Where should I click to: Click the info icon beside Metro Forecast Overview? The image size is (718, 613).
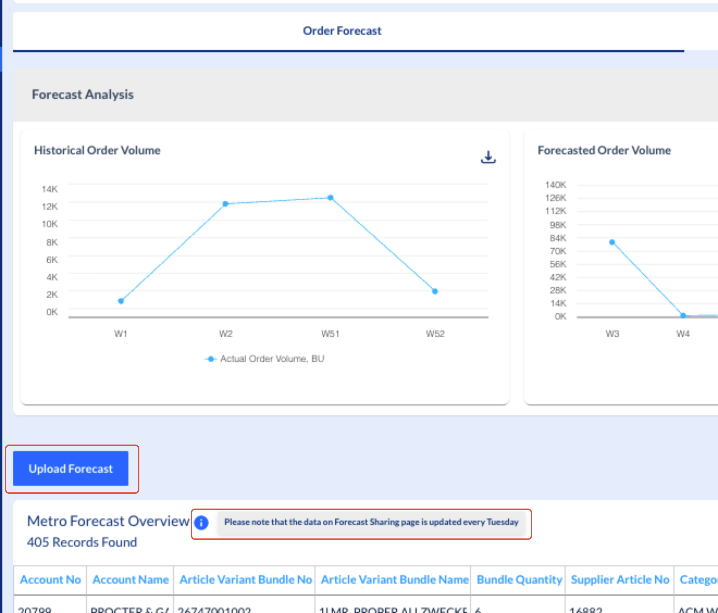[201, 522]
